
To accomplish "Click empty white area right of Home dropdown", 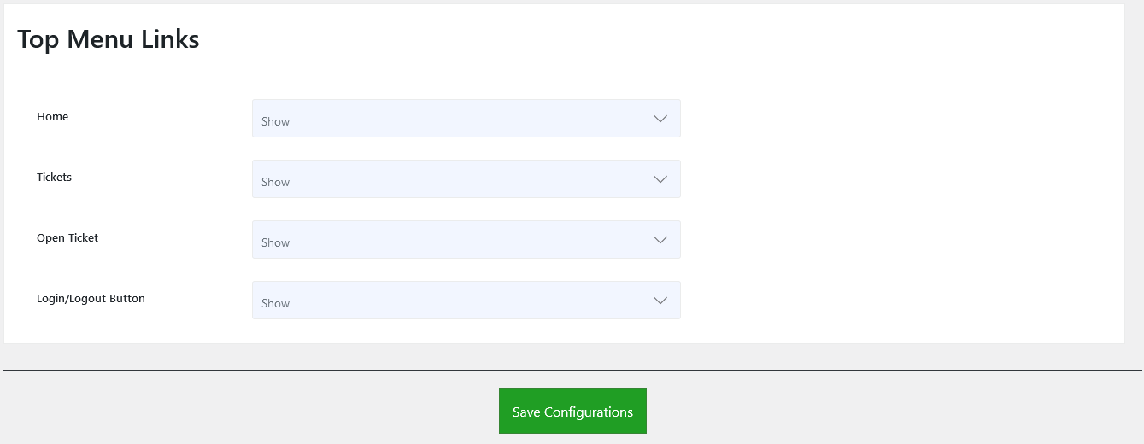I will pyautogui.click(x=897, y=119).
